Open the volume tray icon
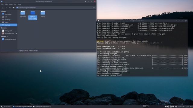The image size is (193, 108). [x=176, y=106]
